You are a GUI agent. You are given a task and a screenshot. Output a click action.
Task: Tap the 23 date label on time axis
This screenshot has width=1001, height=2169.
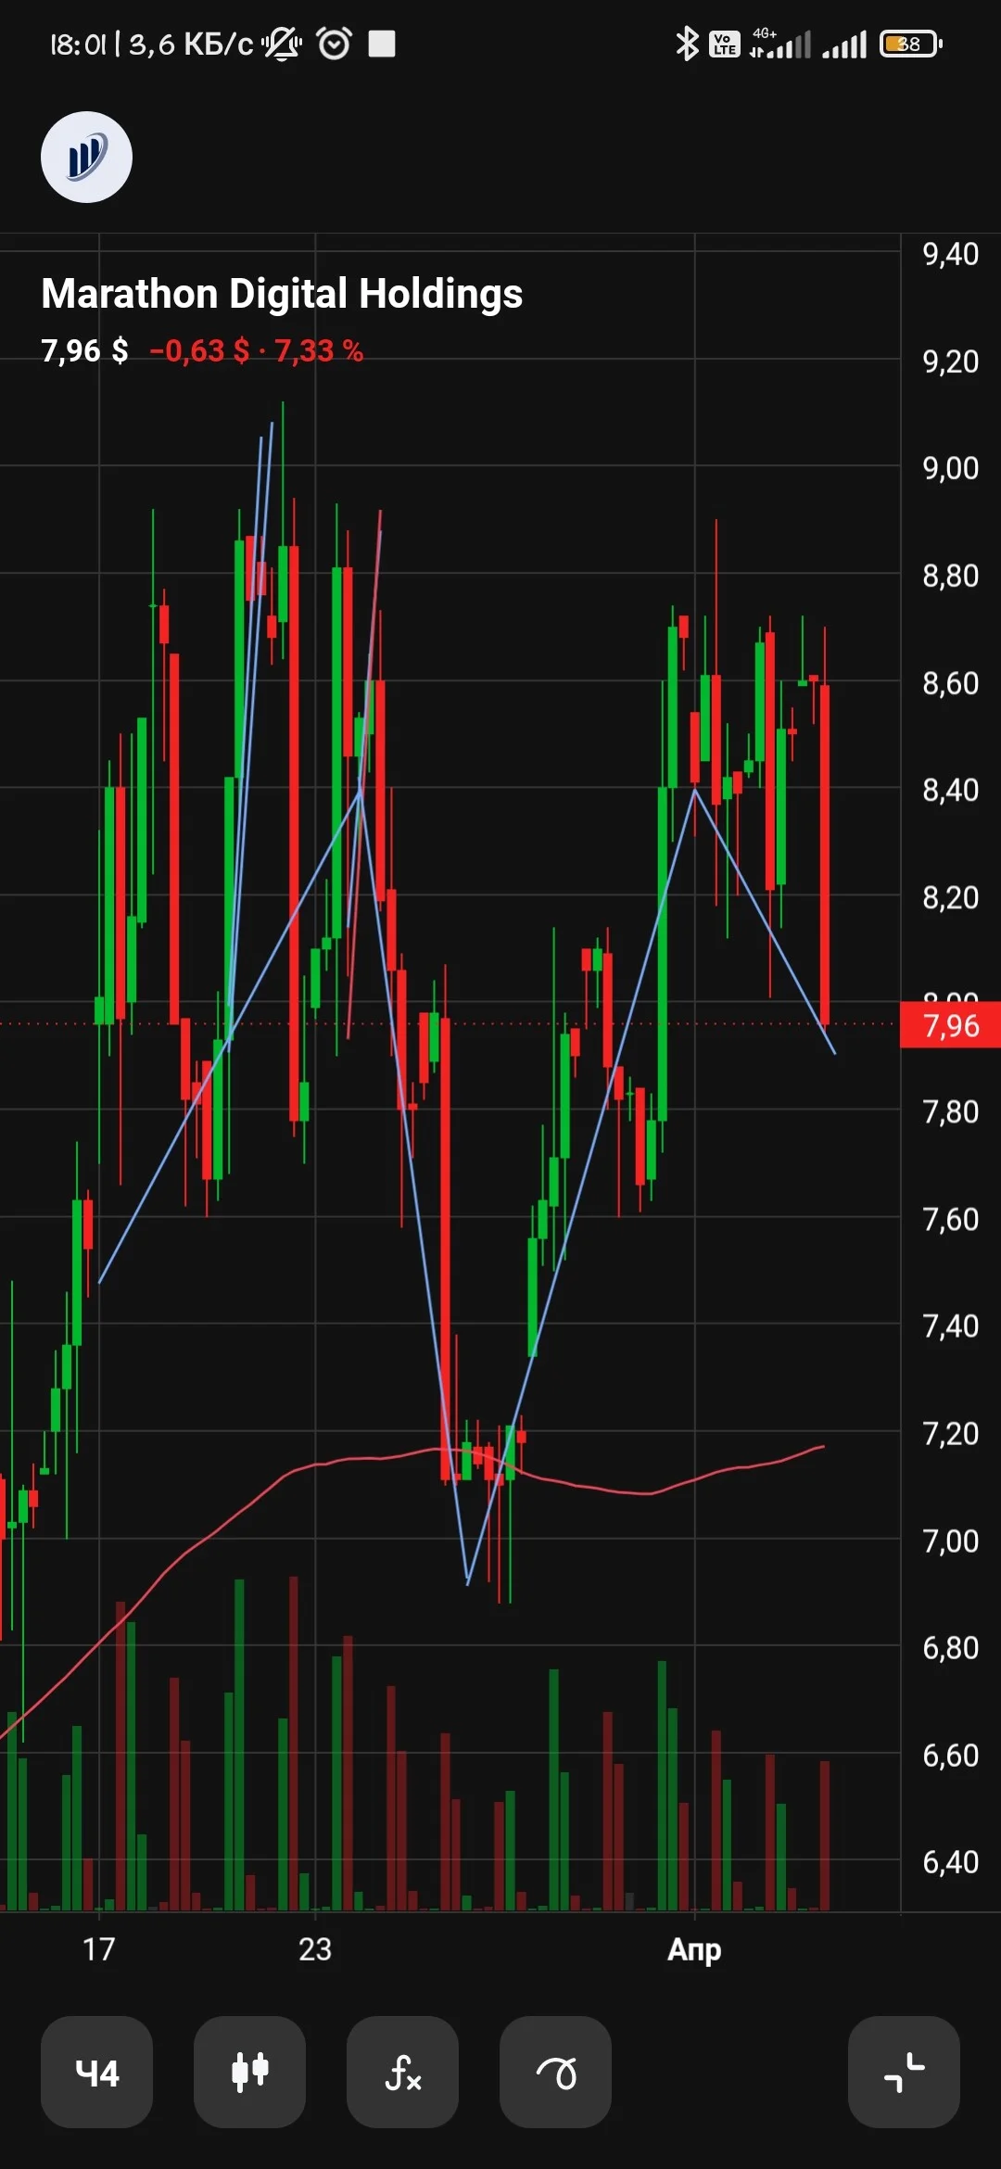(315, 1948)
